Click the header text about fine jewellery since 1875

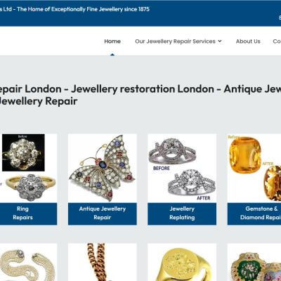pos(74,9)
